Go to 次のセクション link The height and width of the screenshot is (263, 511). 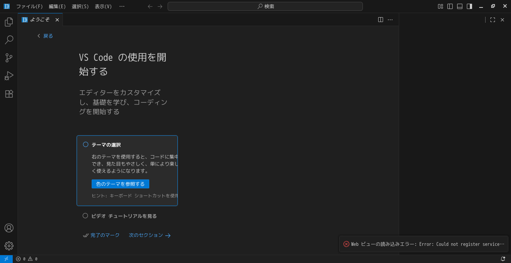(150, 235)
